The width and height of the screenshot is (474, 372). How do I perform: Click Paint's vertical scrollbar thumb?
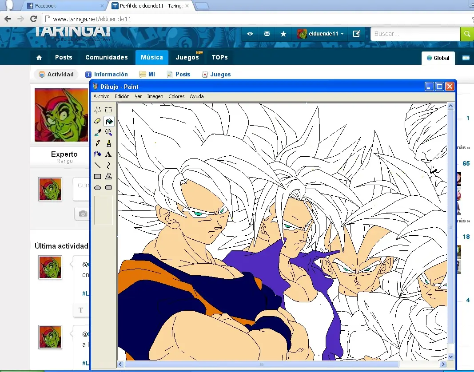[450, 227]
